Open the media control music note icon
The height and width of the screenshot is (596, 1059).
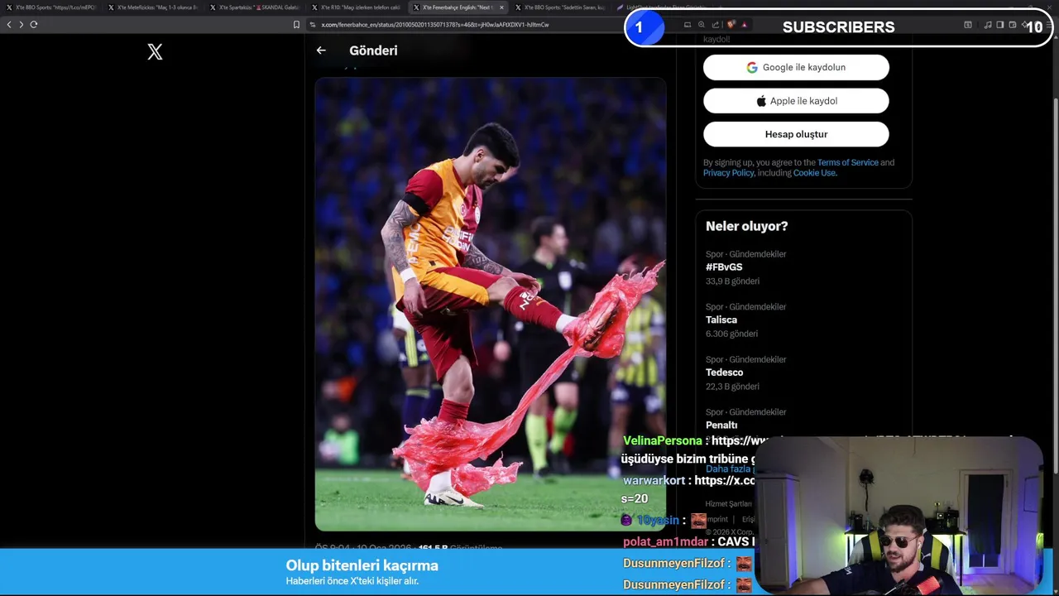click(987, 25)
